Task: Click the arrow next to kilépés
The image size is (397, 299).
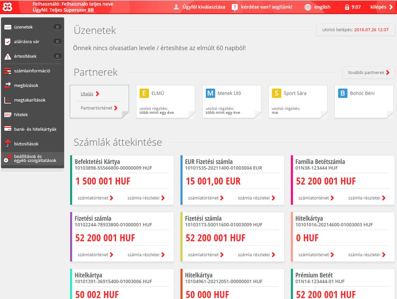Action: point(391,7)
